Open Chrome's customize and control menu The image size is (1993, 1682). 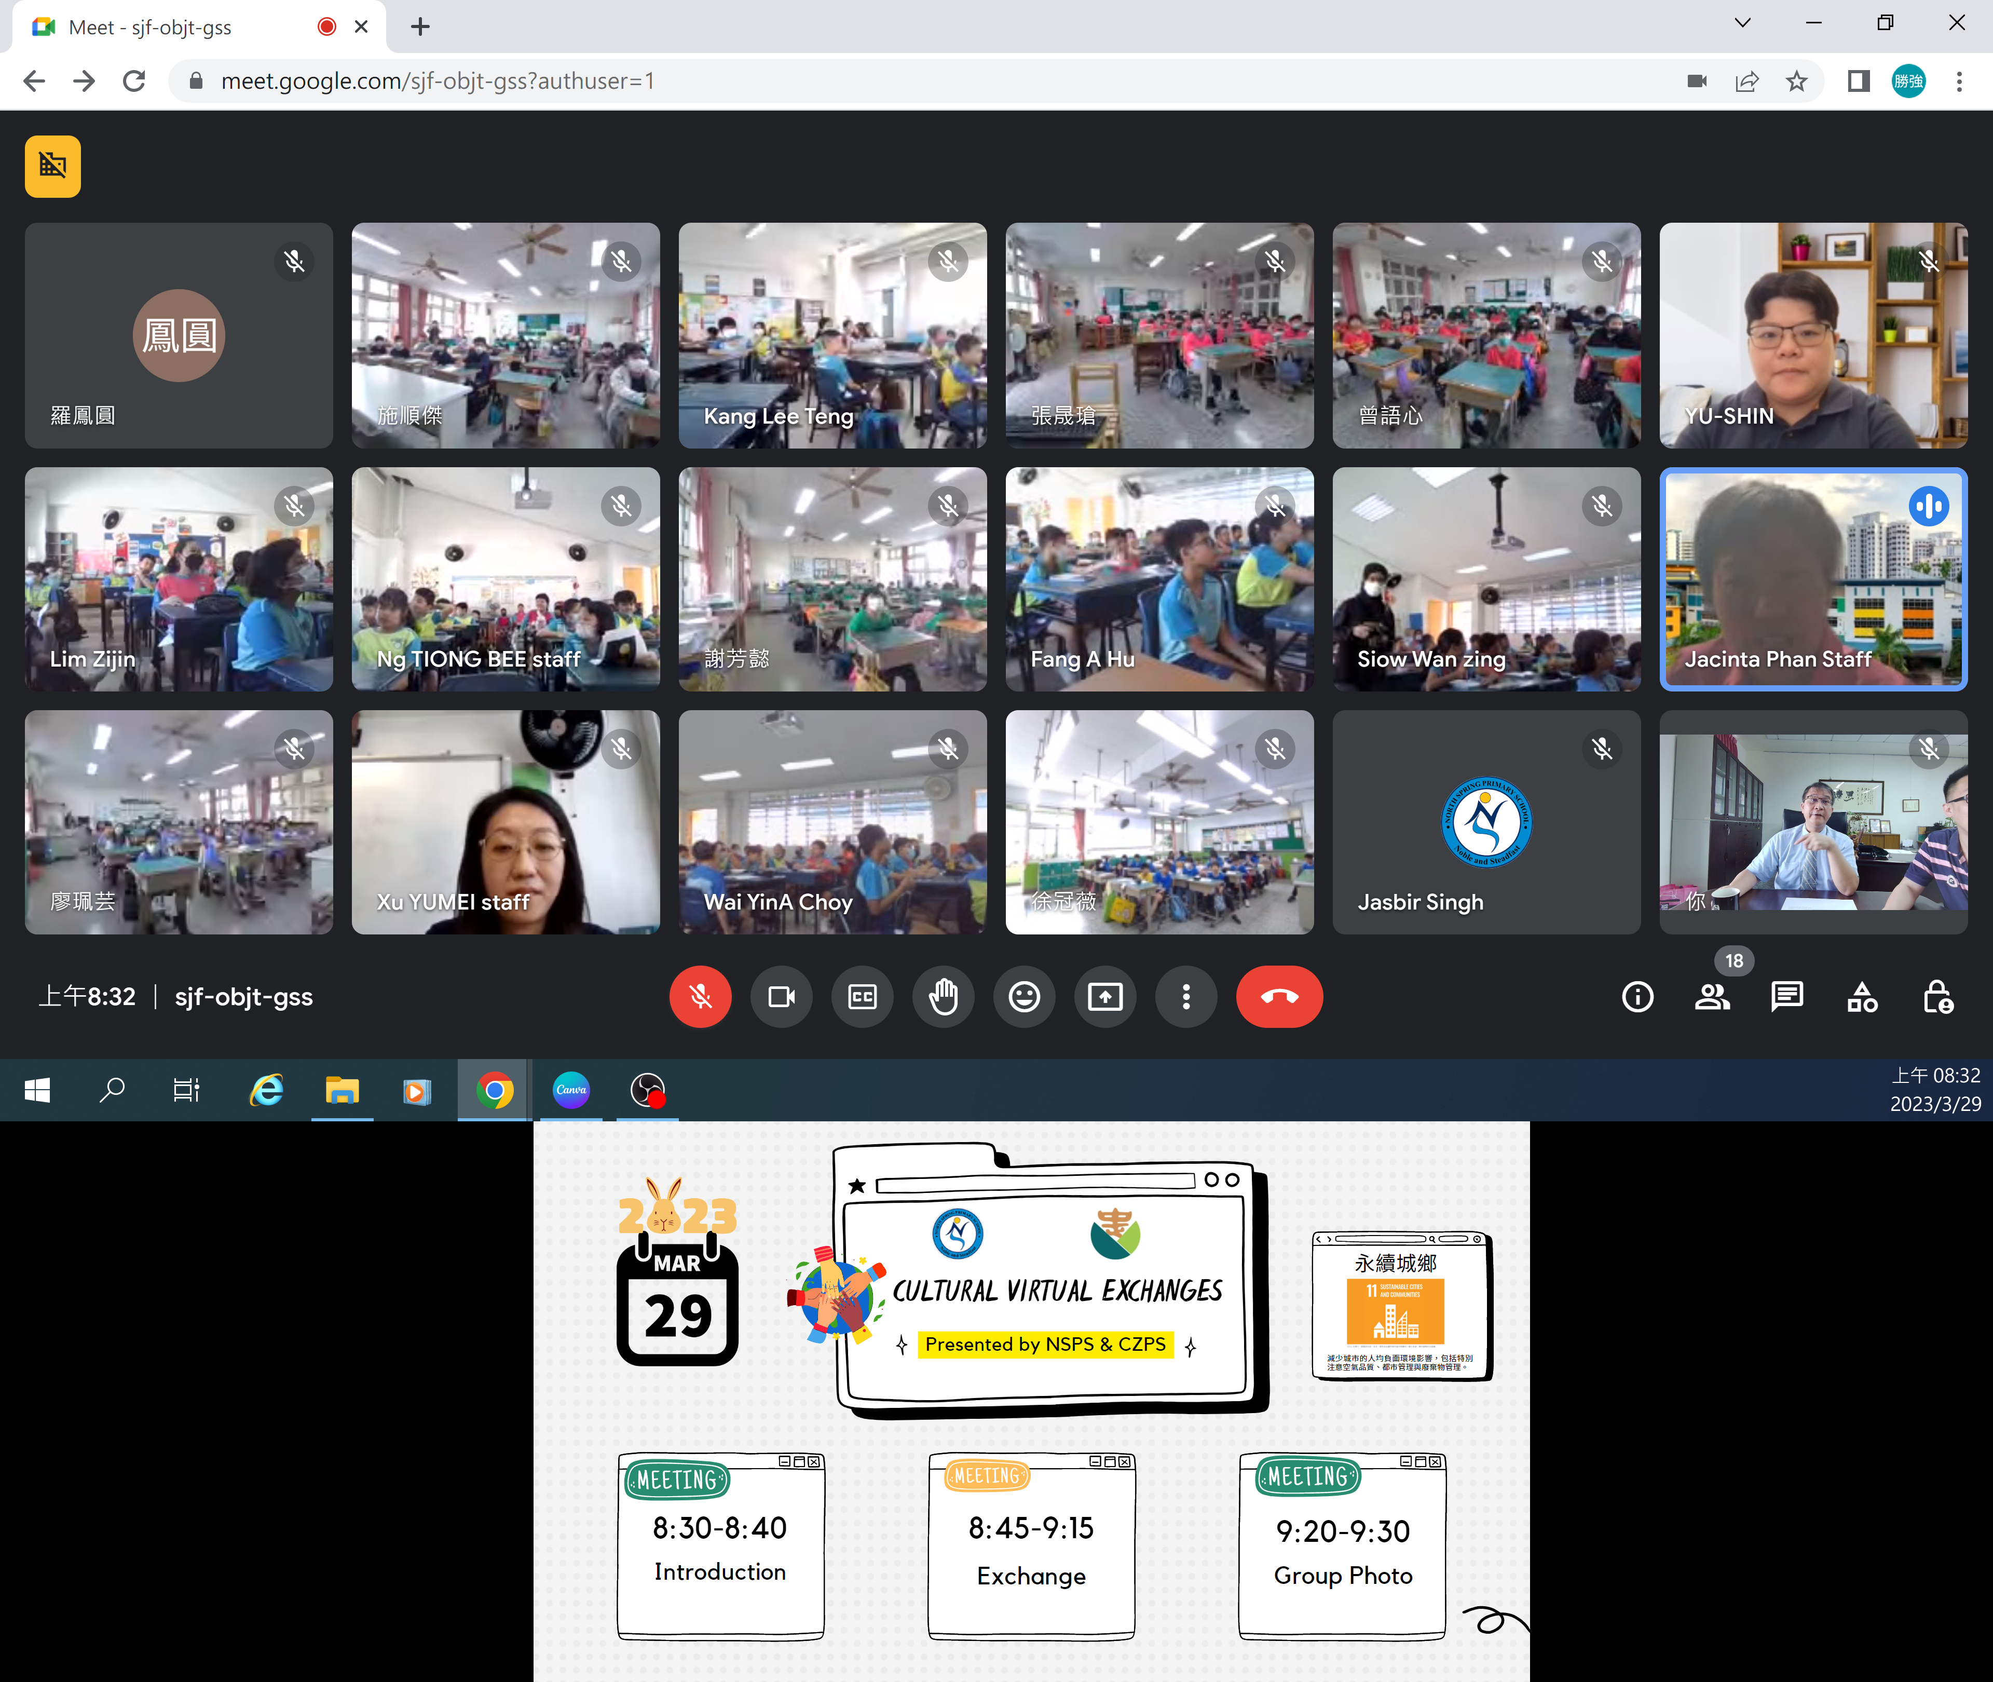[1959, 81]
